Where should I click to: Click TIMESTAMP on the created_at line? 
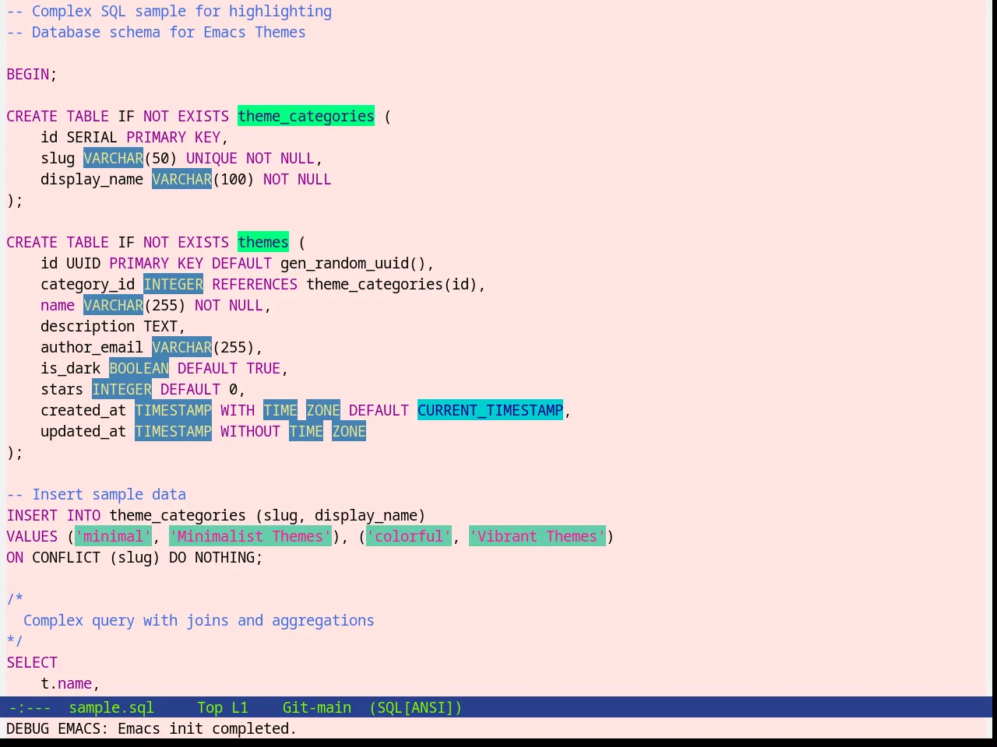point(174,410)
